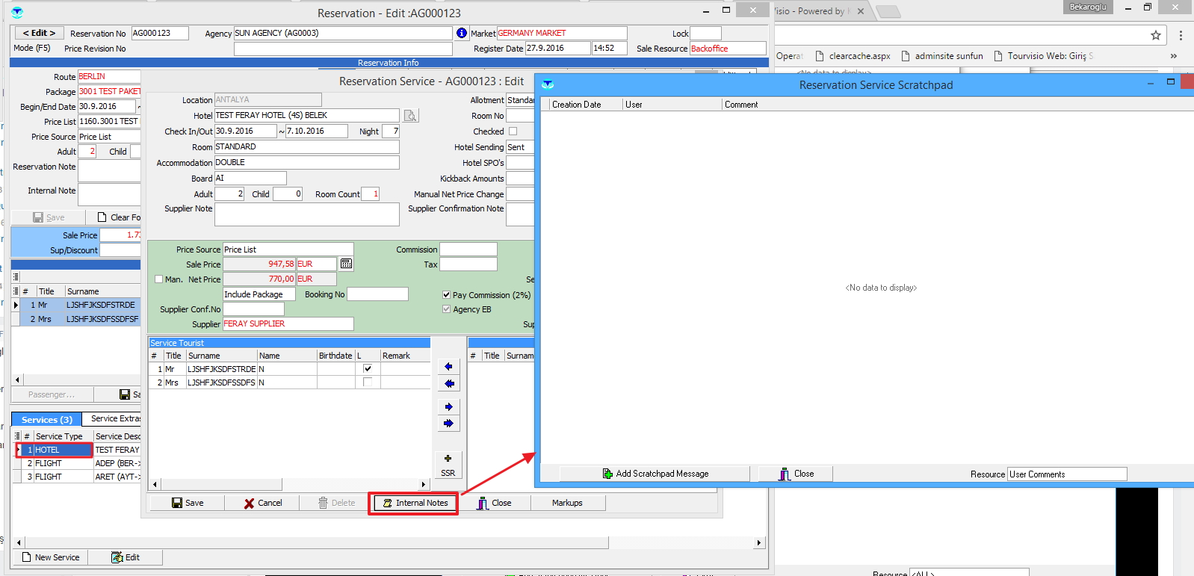This screenshot has height=576, width=1194.
Task: Toggle the hotel Checked checkbox
Action: 513,131
